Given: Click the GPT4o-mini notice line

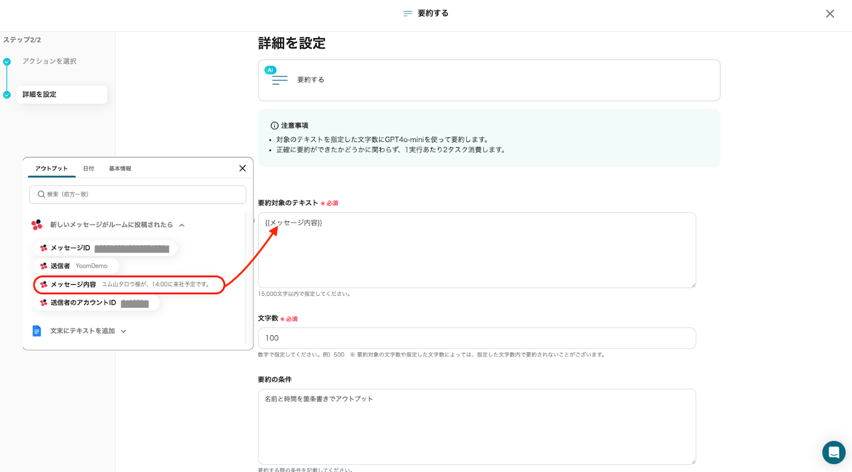Looking at the screenshot, I should (382, 139).
